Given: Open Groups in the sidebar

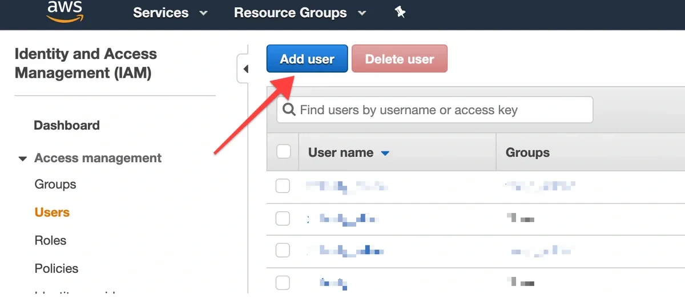Looking at the screenshot, I should tap(55, 184).
